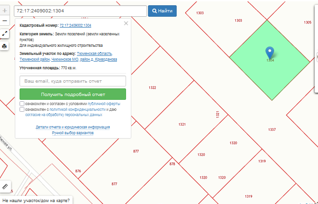Click the email input field for report
318x204 pixels.
pos(73,81)
